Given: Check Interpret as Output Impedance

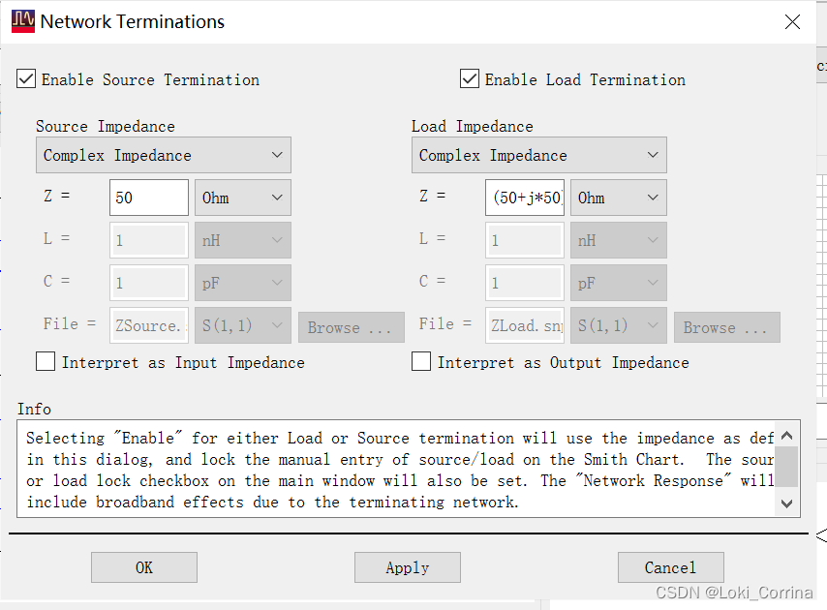Looking at the screenshot, I should click(x=421, y=362).
